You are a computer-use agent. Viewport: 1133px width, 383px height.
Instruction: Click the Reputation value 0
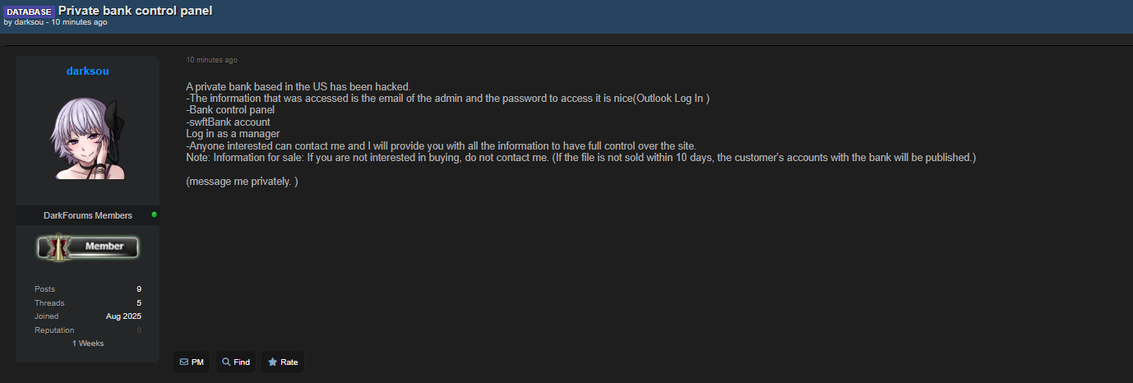139,330
